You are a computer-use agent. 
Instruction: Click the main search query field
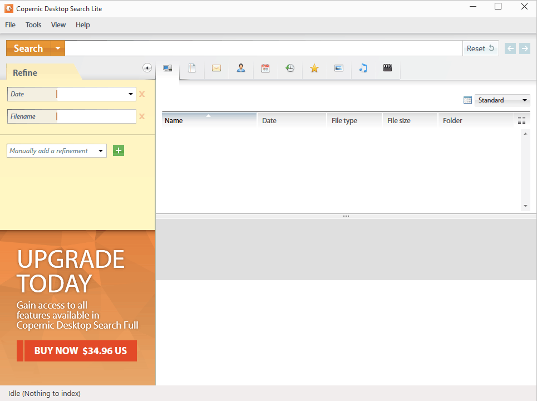click(x=264, y=48)
